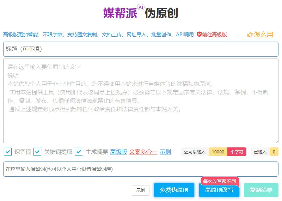Click the red 个字符 badge
The width and height of the screenshot is (282, 201).
pyautogui.click(x=237, y=152)
